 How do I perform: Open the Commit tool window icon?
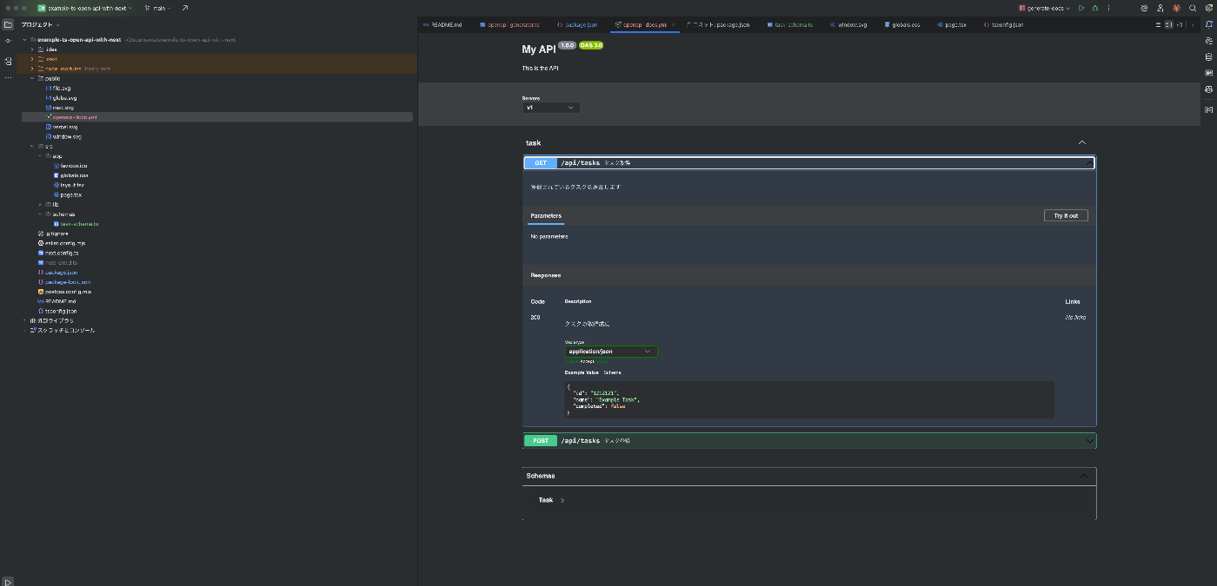tap(8, 41)
